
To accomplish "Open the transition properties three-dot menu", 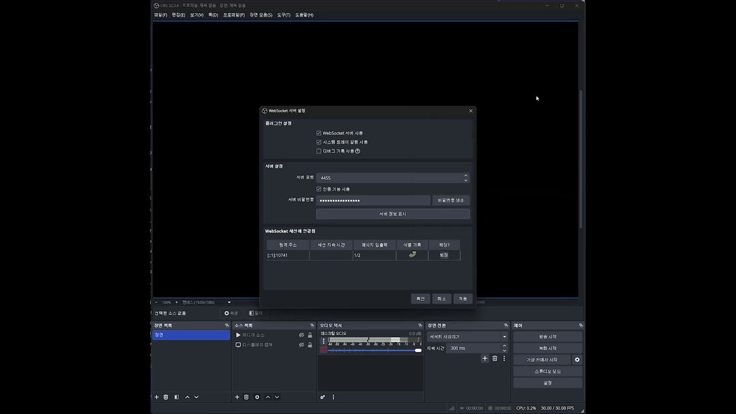I will pyautogui.click(x=504, y=358).
